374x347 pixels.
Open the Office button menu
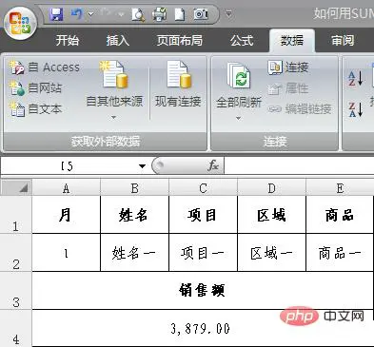coord(20,24)
